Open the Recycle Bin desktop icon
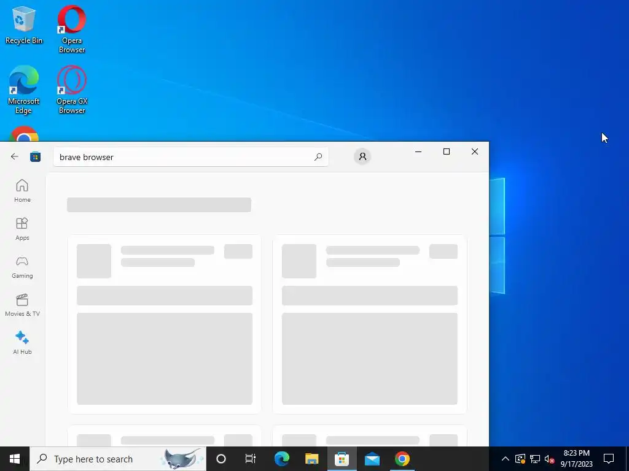Image resolution: width=629 pixels, height=471 pixels. (24, 25)
